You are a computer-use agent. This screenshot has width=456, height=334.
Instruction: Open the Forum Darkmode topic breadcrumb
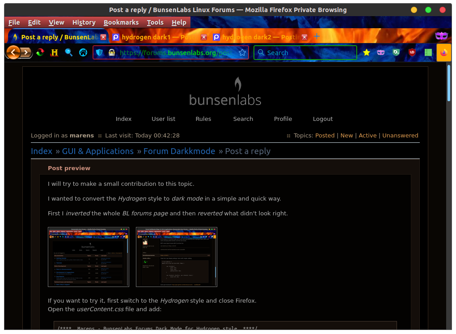pos(179,151)
